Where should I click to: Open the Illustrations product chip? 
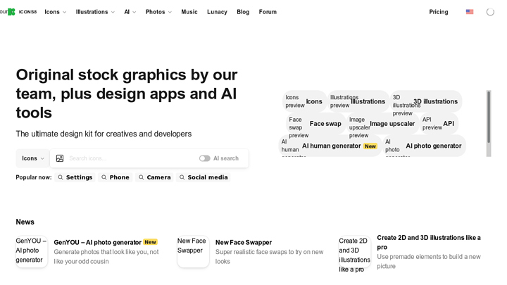pyautogui.click(x=358, y=101)
